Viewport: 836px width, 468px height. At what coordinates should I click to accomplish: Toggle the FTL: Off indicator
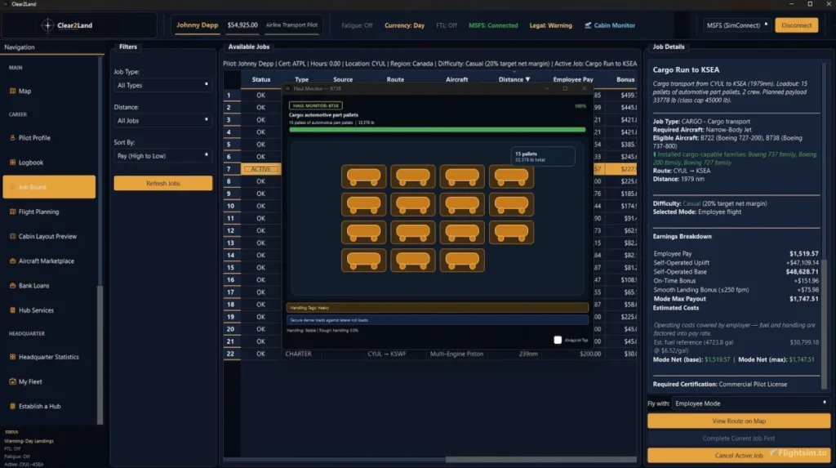pyautogui.click(x=447, y=25)
